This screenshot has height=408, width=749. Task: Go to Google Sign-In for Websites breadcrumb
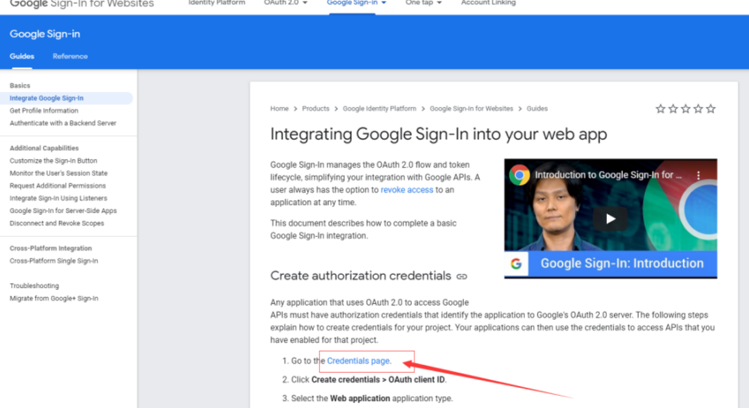(472, 109)
